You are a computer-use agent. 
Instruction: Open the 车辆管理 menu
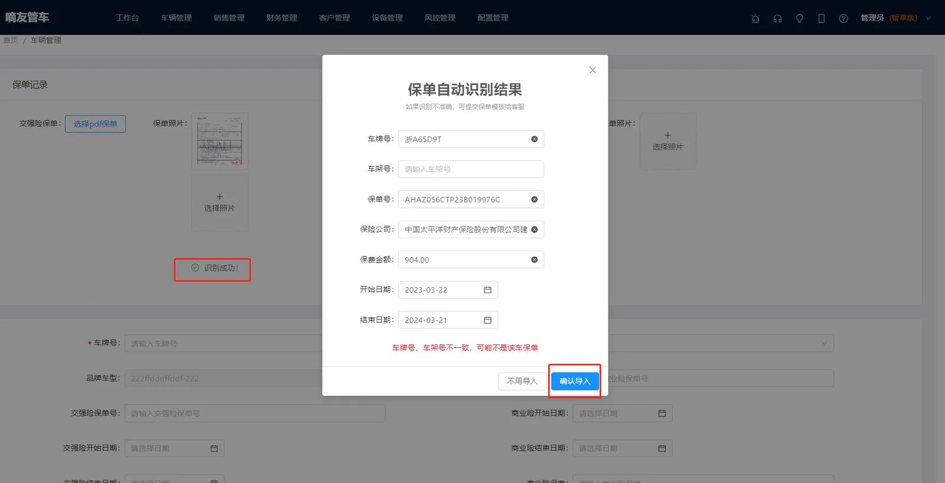(x=176, y=18)
